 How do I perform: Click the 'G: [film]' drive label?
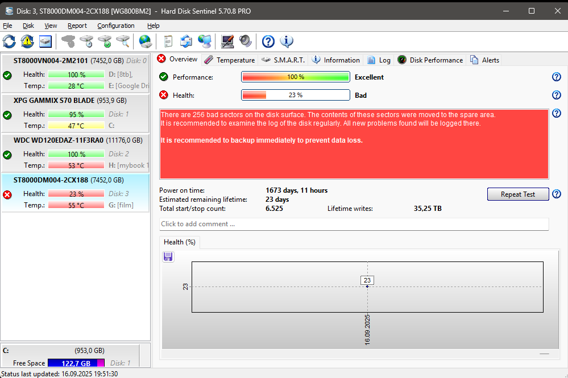point(121,205)
